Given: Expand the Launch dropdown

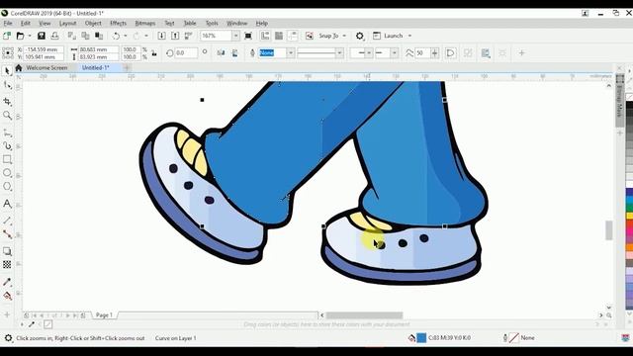Looking at the screenshot, I should tap(409, 36).
